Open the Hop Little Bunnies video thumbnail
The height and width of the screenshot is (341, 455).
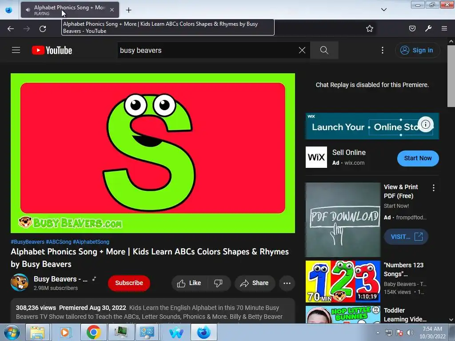click(343, 315)
